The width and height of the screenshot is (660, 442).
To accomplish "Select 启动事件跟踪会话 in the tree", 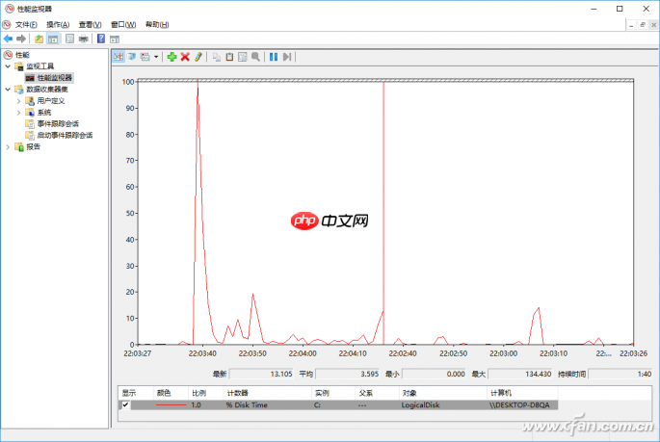I will pyautogui.click(x=65, y=135).
